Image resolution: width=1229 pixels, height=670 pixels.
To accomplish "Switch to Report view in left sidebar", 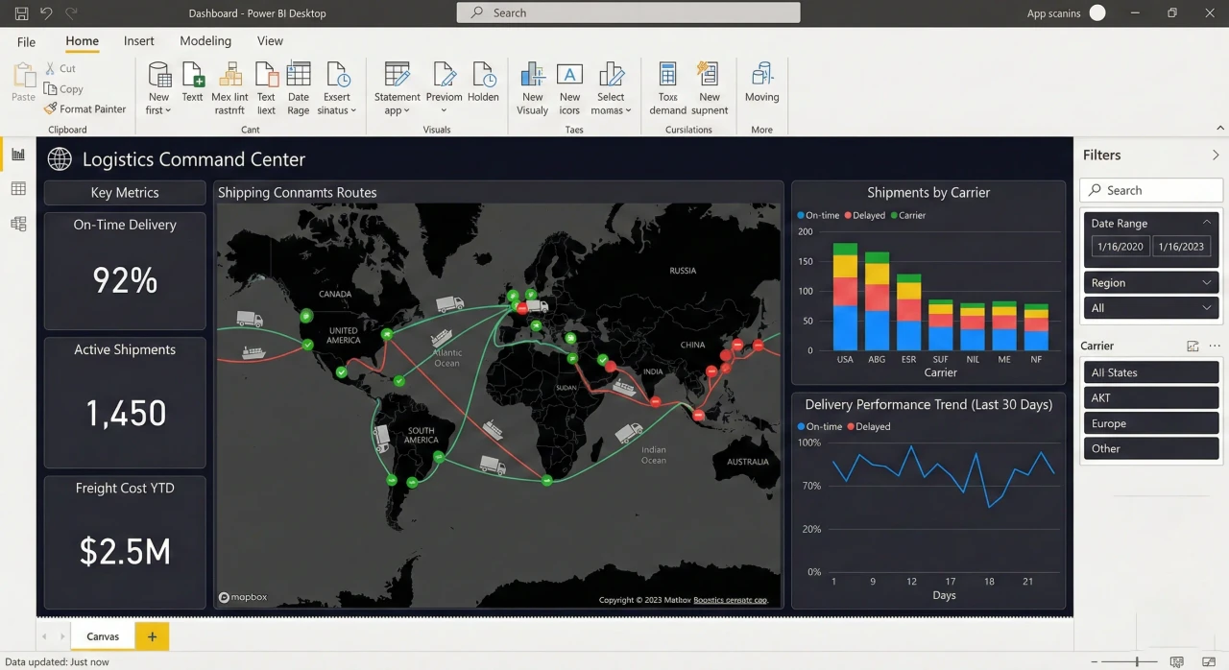I will (x=18, y=155).
